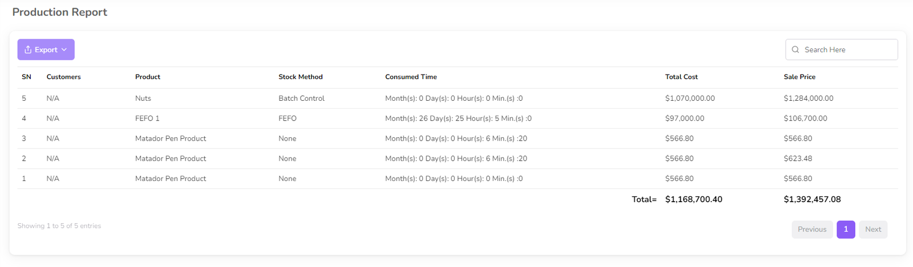Select the Nuts product row

[143, 98]
